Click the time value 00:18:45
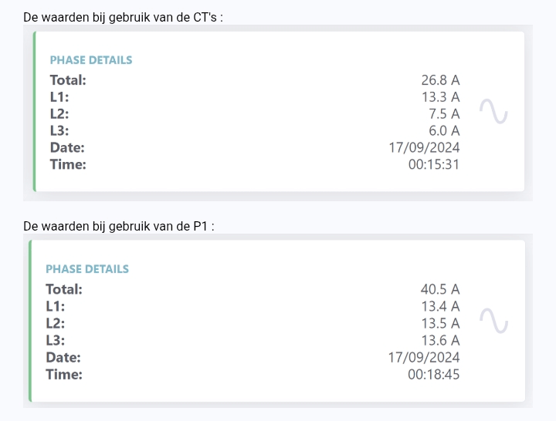This screenshot has width=556, height=421. [x=433, y=374]
